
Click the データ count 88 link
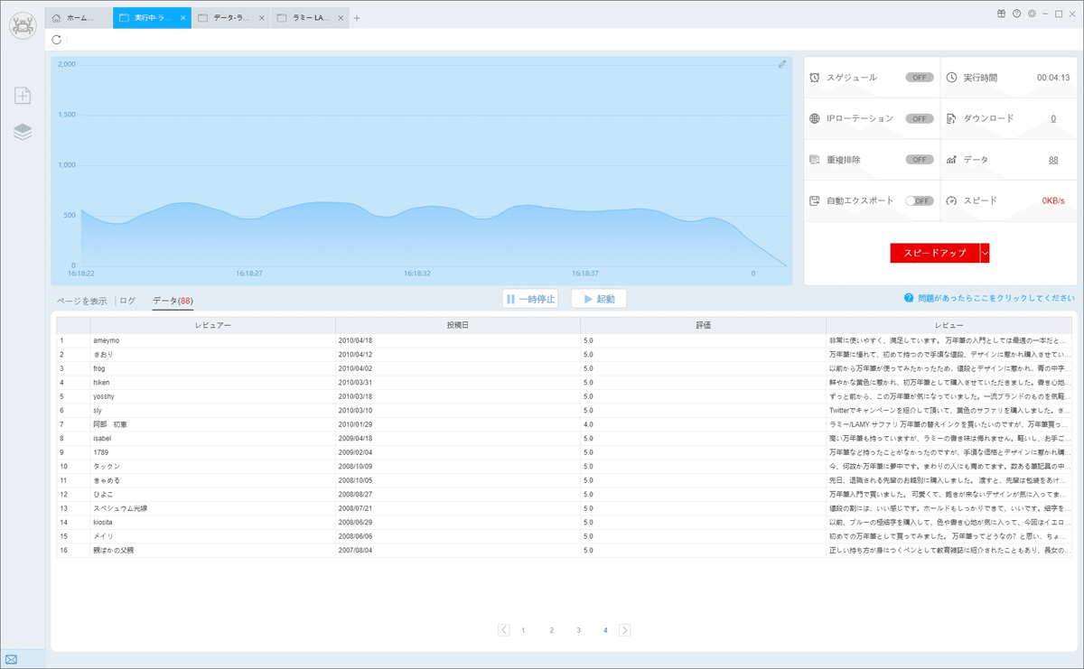(x=1053, y=160)
